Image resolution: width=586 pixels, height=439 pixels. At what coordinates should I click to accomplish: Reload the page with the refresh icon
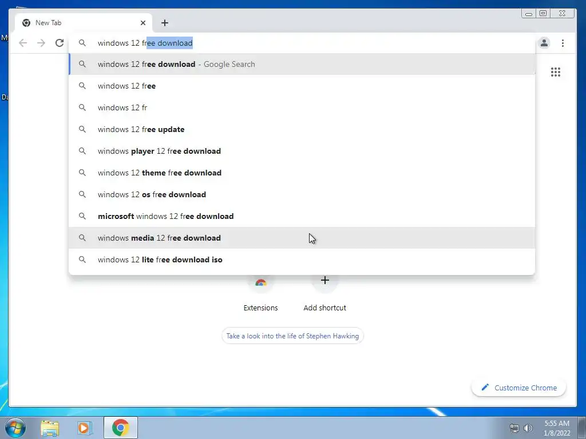tap(60, 43)
